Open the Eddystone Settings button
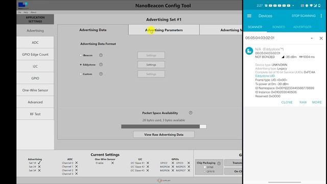The height and width of the screenshot is (184, 327). click(151, 65)
